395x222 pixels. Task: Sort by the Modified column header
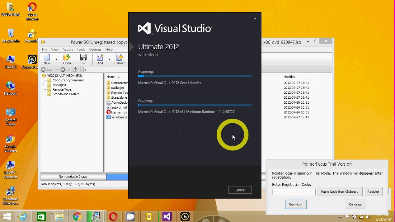289,77
